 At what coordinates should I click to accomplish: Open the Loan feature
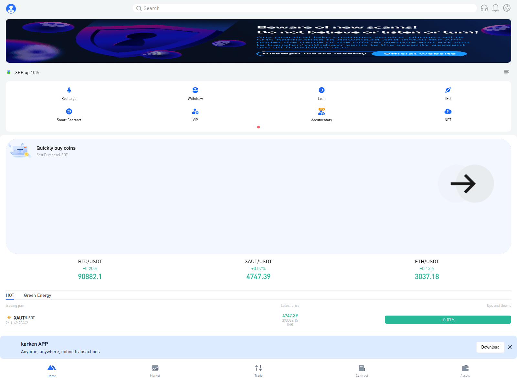click(x=322, y=93)
